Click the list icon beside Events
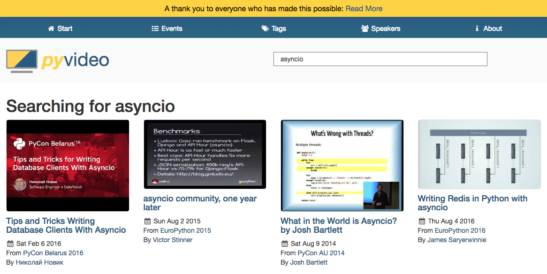 (x=155, y=29)
